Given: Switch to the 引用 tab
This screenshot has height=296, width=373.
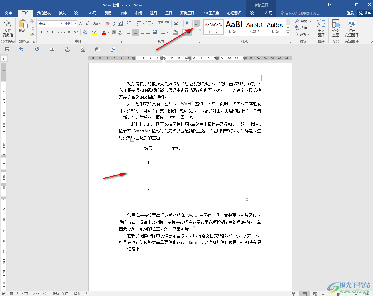Looking at the screenshot, I should 108,13.
